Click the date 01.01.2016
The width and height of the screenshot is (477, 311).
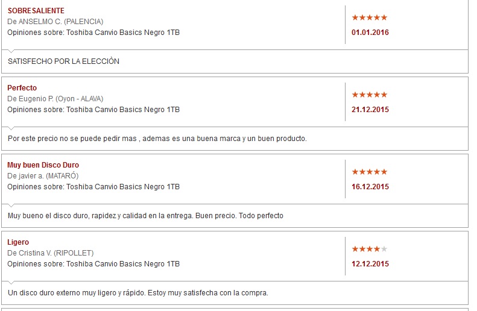click(370, 33)
